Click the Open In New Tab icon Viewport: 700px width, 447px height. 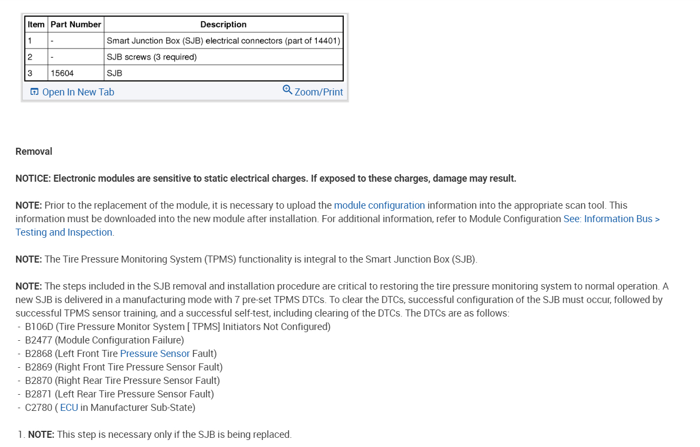pyautogui.click(x=35, y=92)
